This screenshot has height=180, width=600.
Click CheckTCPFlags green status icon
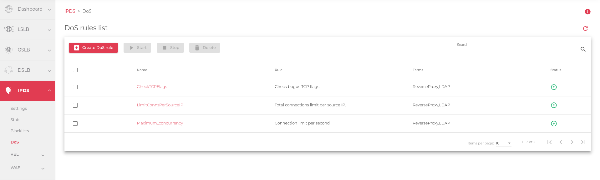pos(553,87)
